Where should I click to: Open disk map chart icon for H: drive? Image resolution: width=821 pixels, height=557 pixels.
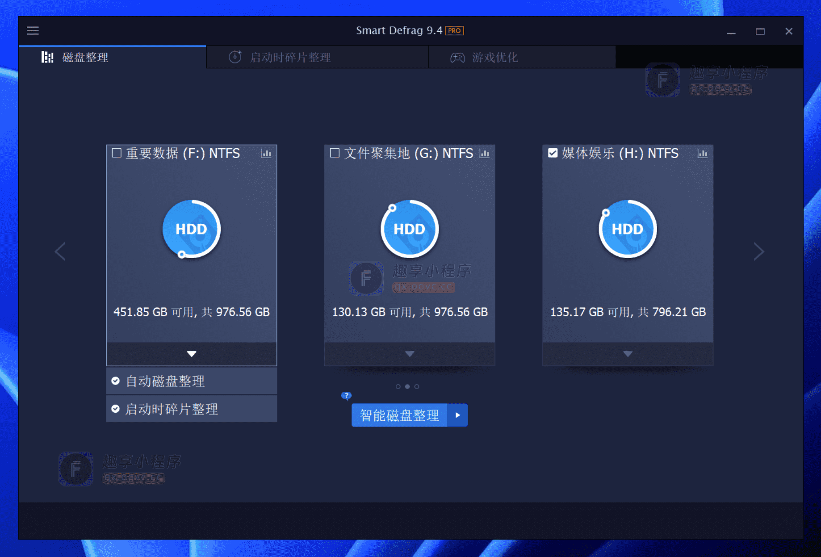click(702, 154)
